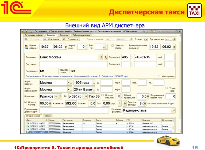Image resolution: width=205 pixels, height=150 pixels.
Task: Click the red phone call icon beside Заказчик
Action: pos(106,57)
